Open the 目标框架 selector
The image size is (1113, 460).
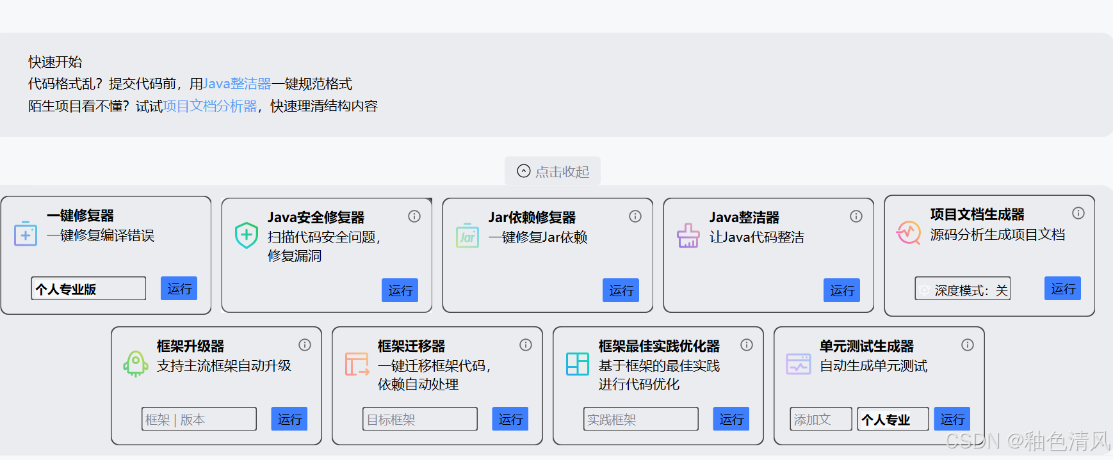pyautogui.click(x=420, y=419)
